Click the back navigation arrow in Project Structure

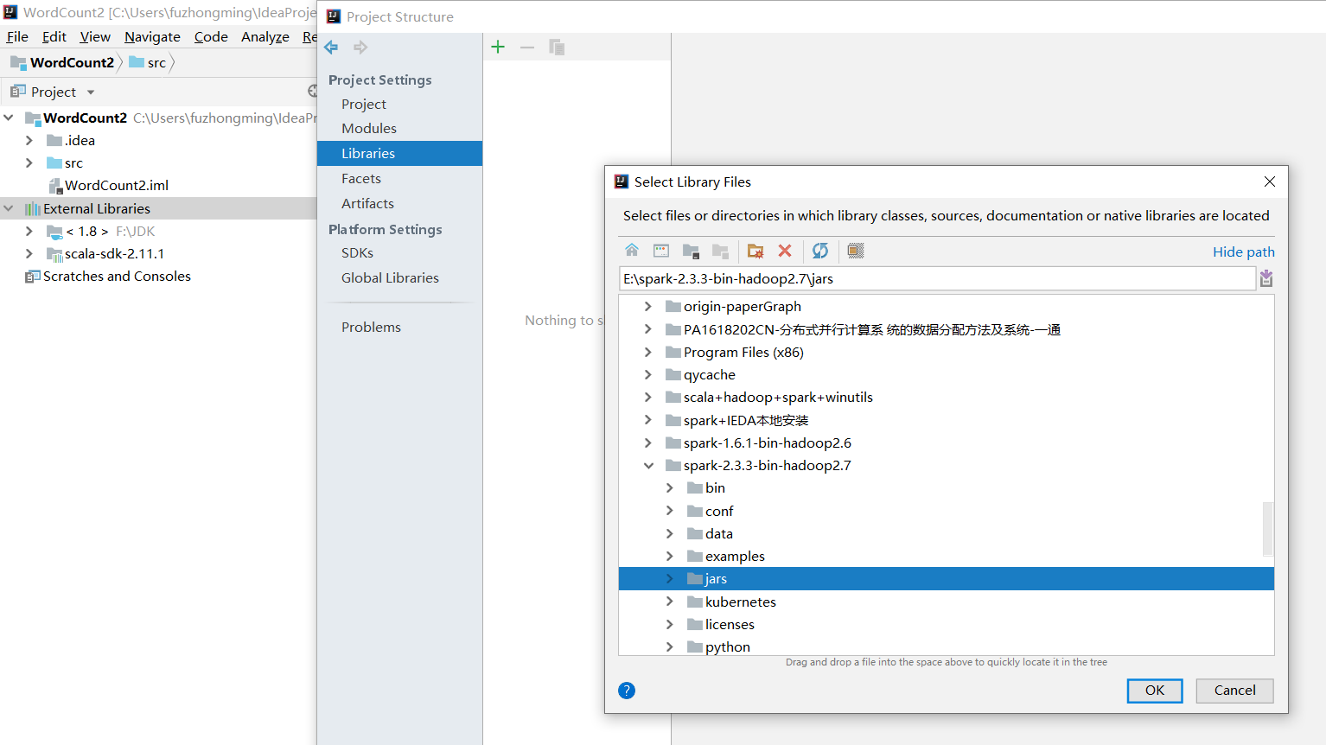pyautogui.click(x=330, y=47)
